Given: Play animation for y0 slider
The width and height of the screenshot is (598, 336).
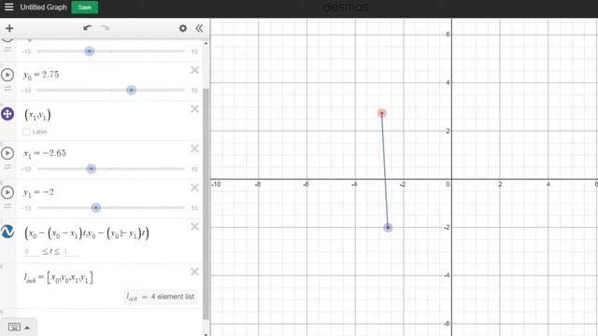Looking at the screenshot, I should coord(7,75).
